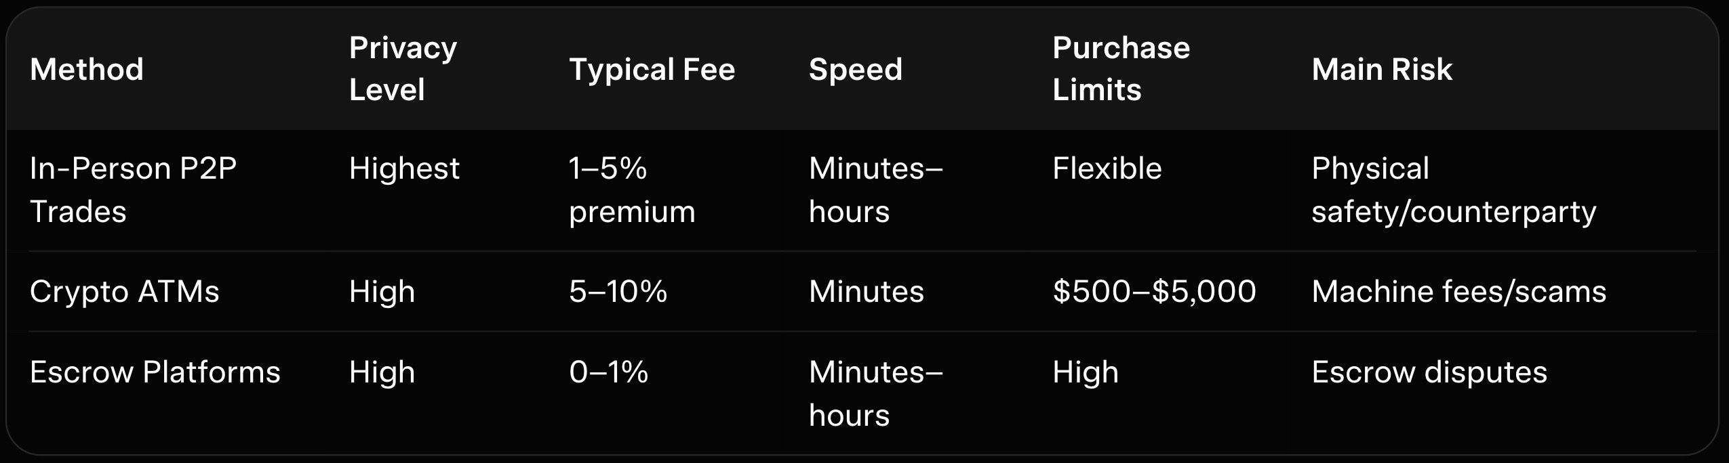Image resolution: width=1729 pixels, height=463 pixels.
Task: Select the Highest privacy level cell
Action: click(x=404, y=169)
